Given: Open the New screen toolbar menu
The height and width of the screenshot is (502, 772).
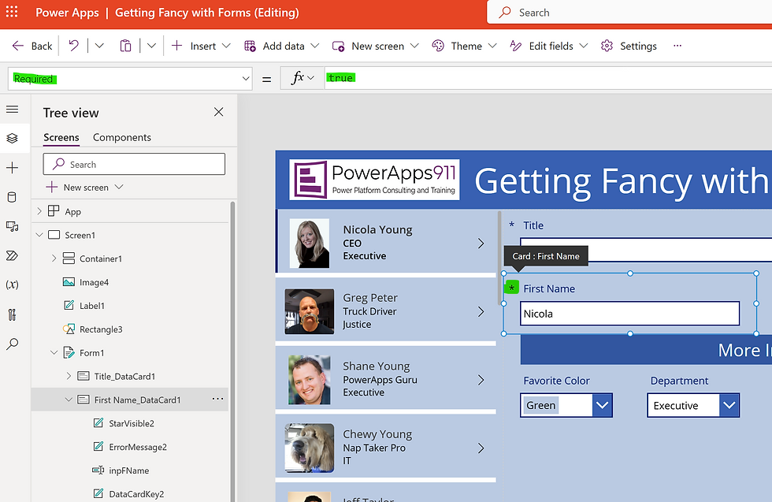Looking at the screenshot, I should click(x=376, y=46).
